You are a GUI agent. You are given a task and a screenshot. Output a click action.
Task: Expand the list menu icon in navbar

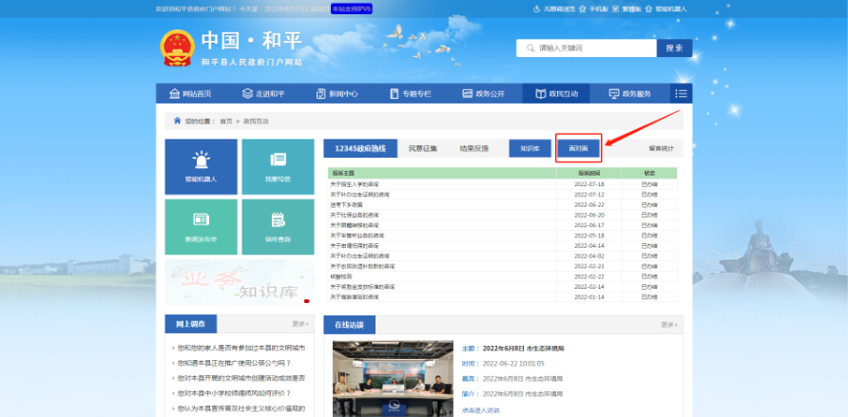click(682, 93)
